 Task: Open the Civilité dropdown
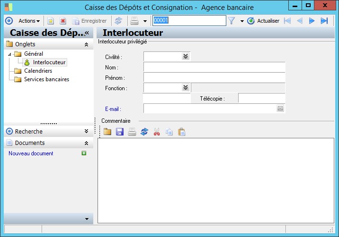pos(186,57)
